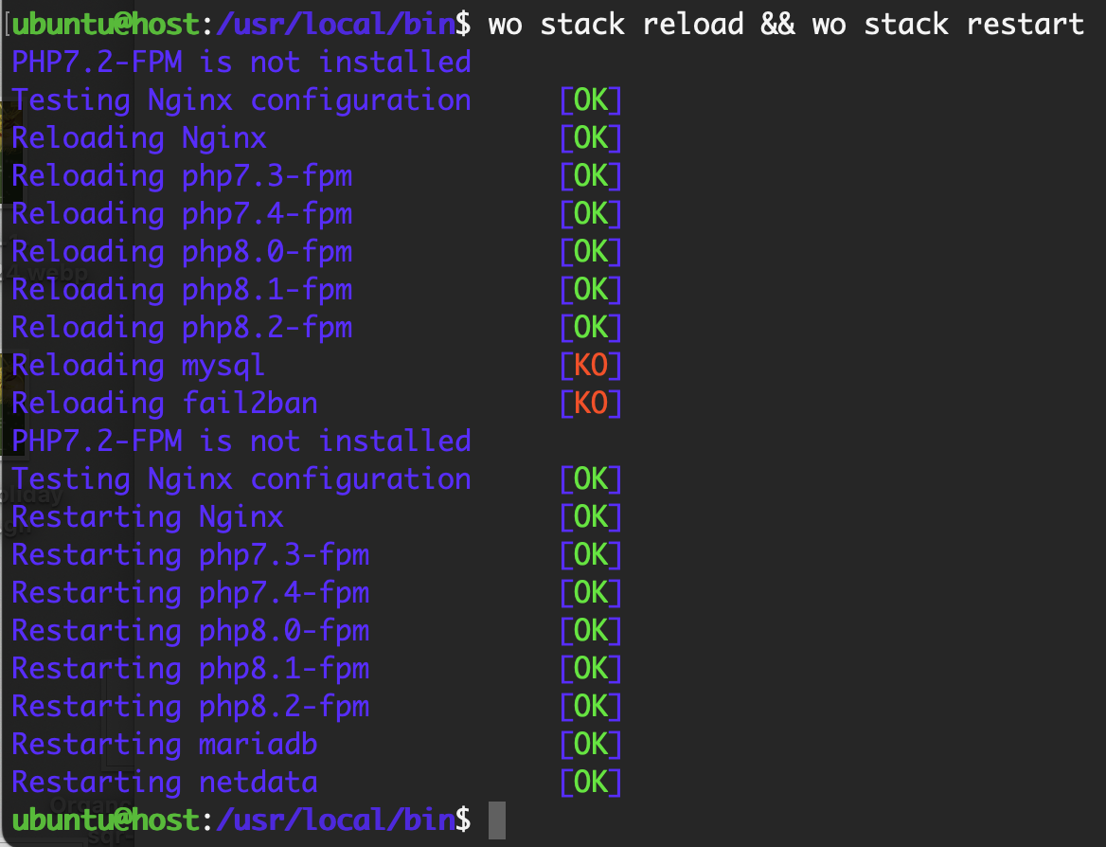Viewport: 1106px width, 847px height.
Task: Click the 'Restarting php8.0-fpm' line
Action: pyautogui.click(x=190, y=631)
